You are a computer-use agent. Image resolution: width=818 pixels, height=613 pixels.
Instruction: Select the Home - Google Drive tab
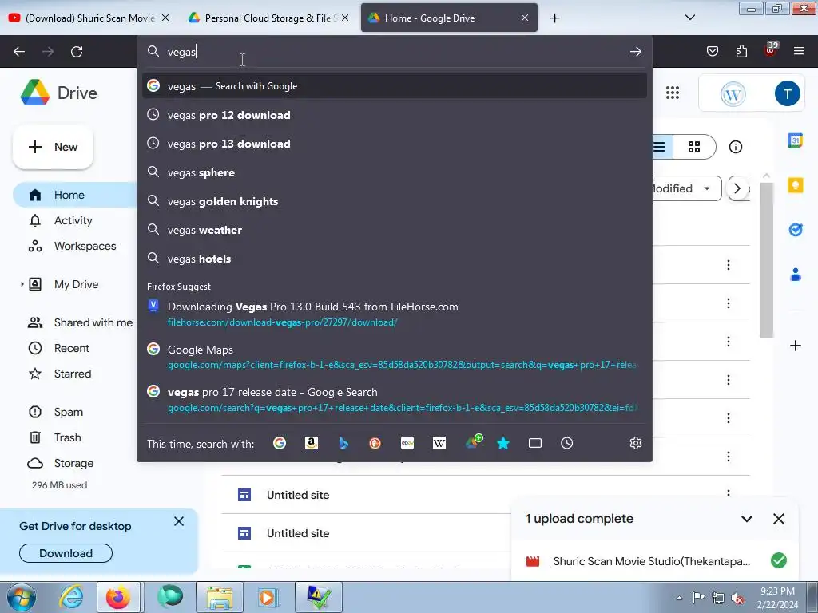[x=449, y=18]
